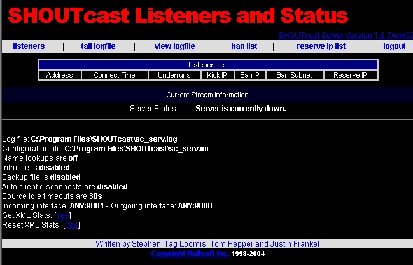The width and height of the screenshot is (413, 265).
Task: Click the Ban Subnet column header
Action: click(294, 75)
